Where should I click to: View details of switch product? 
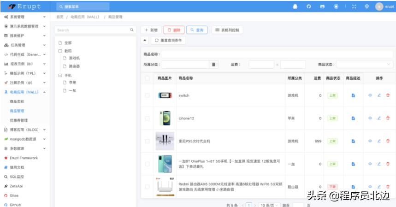click(370, 95)
